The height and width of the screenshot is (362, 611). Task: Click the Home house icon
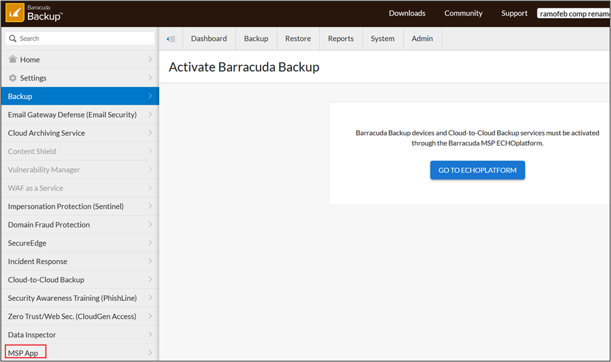(x=12, y=59)
